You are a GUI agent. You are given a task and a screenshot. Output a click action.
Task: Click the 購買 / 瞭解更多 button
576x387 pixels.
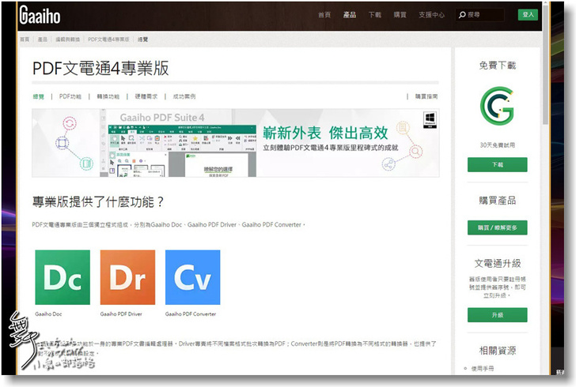(x=497, y=227)
